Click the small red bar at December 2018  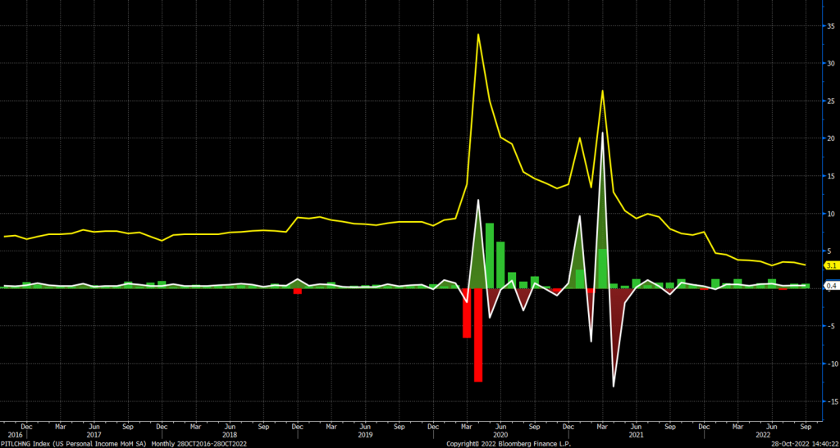(x=298, y=291)
